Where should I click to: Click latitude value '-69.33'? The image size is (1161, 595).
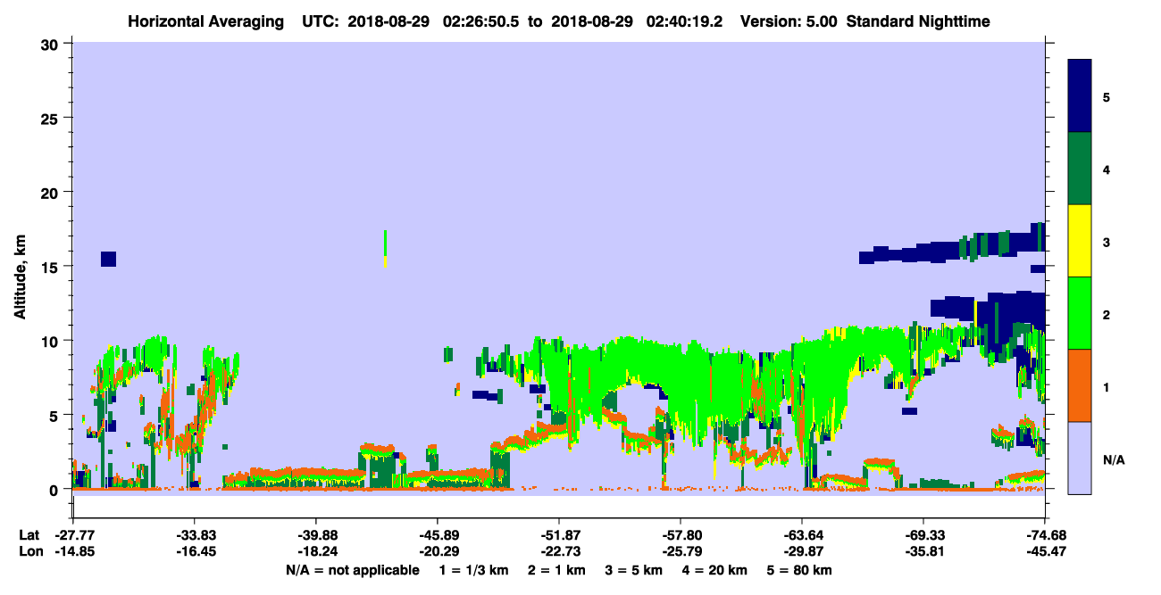(x=923, y=535)
